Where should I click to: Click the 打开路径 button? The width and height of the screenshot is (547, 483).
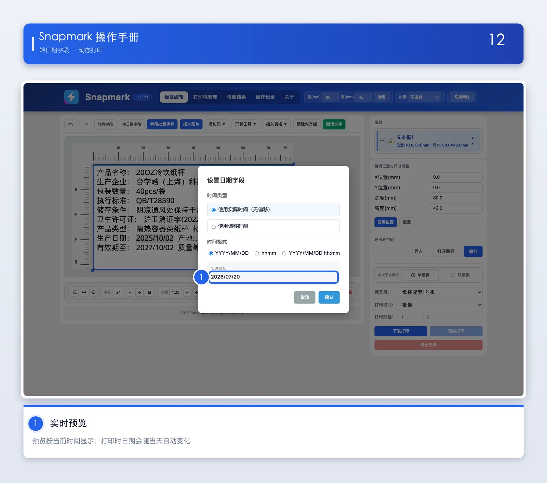(x=446, y=252)
